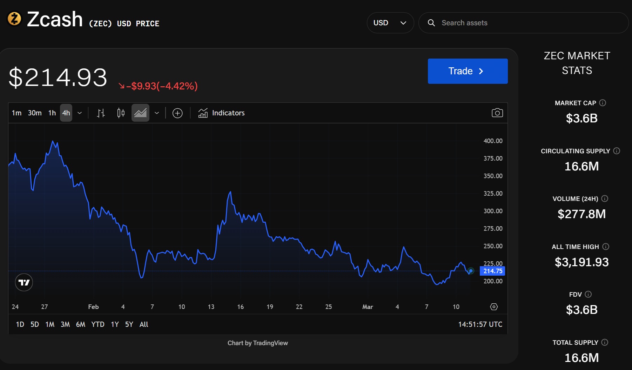This screenshot has width=632, height=370.
Task: Click the compare or add symbol icon
Action: tap(177, 113)
